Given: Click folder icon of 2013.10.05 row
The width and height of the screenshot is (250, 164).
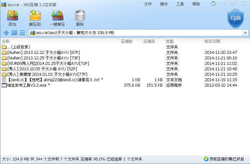Looking at the screenshot, I should (4, 69).
